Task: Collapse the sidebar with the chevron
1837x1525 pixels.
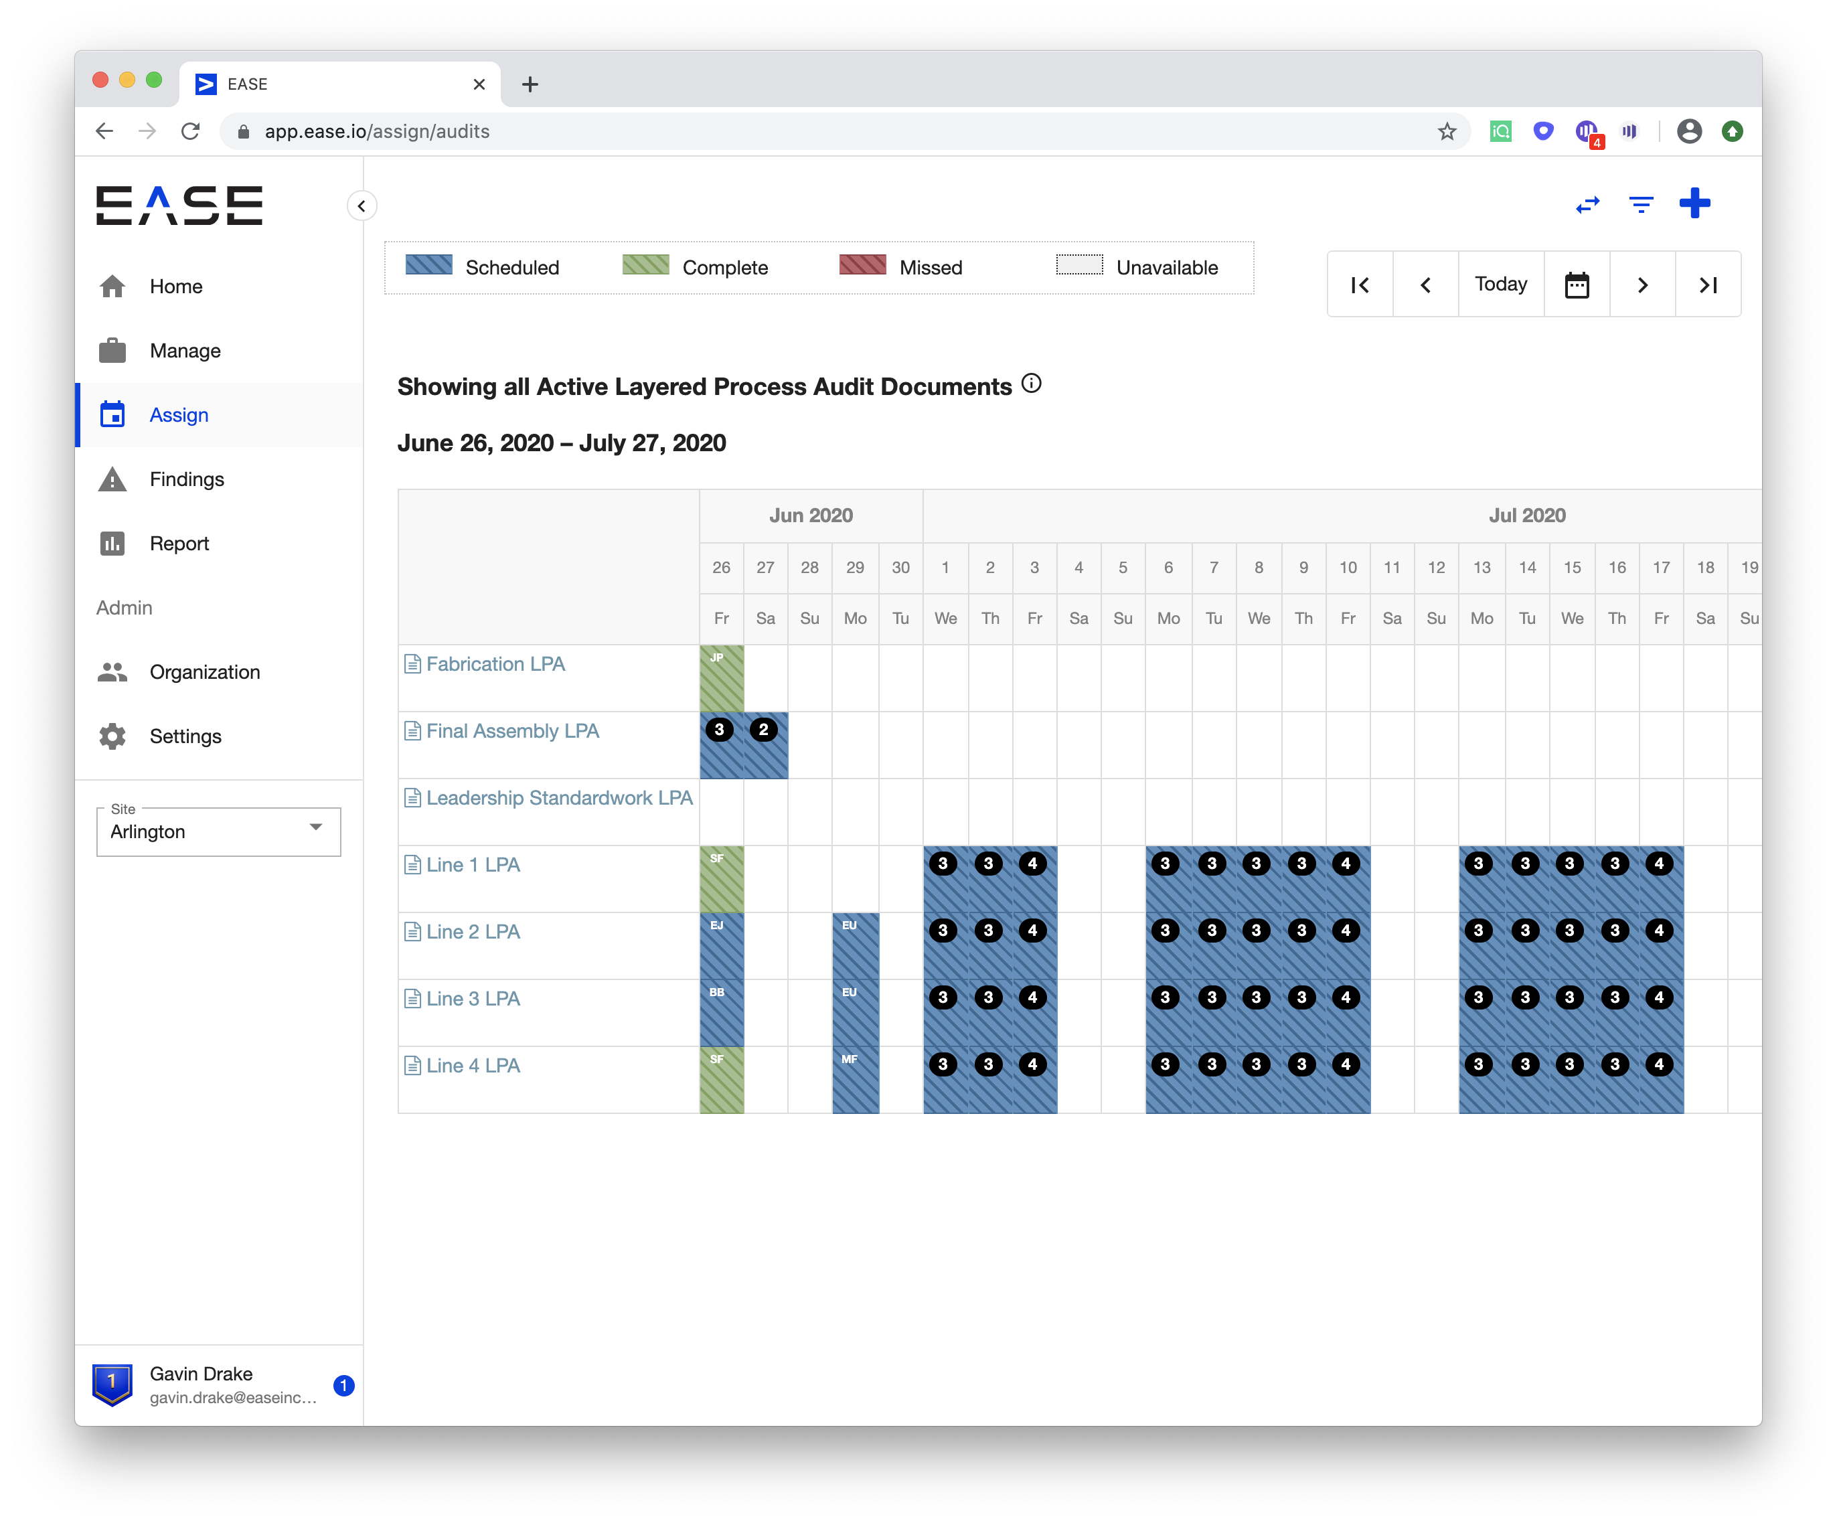Action: tap(362, 206)
